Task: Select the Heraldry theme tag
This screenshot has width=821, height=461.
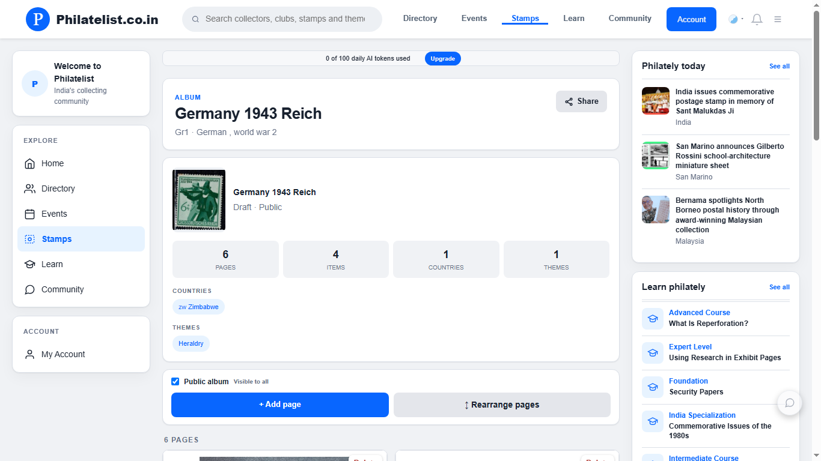Action: point(191,343)
